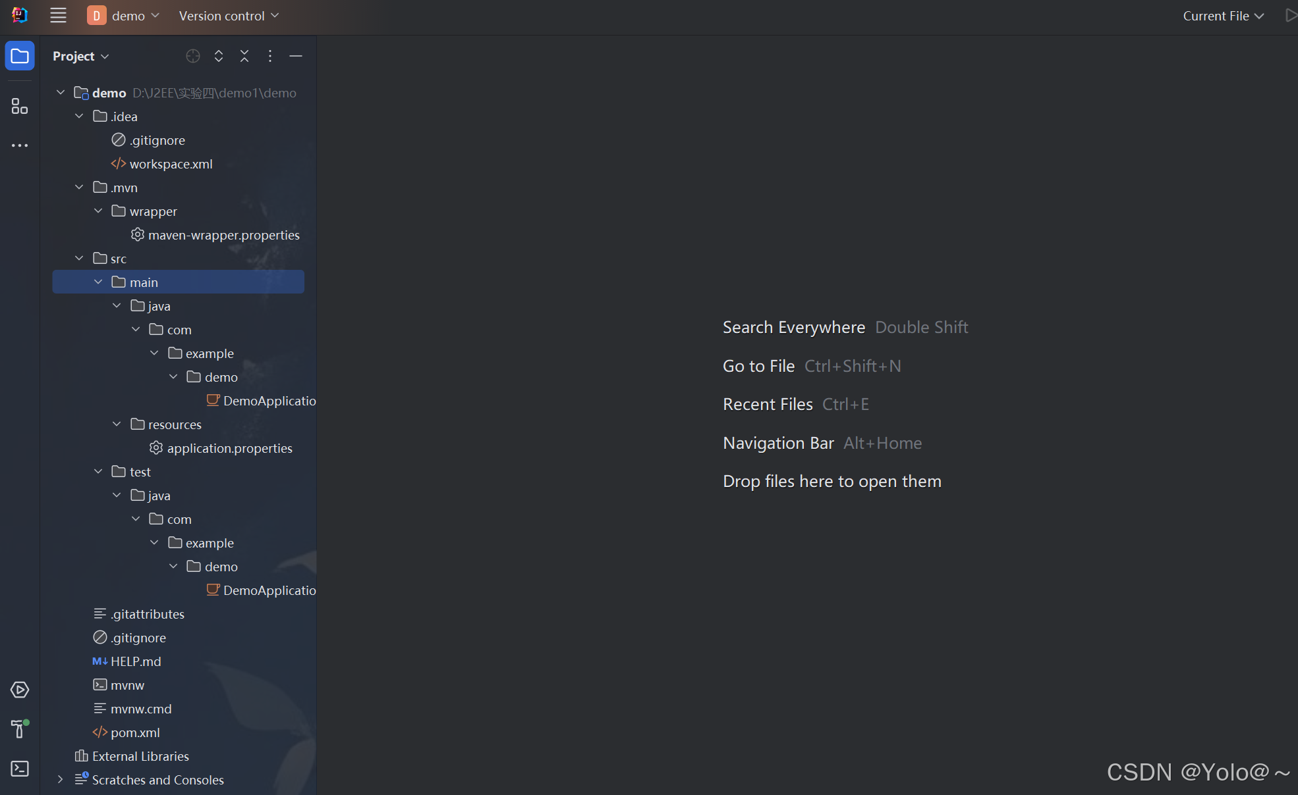Select pom.xml in project tree
Viewport: 1298px width, 795px height.
point(135,732)
